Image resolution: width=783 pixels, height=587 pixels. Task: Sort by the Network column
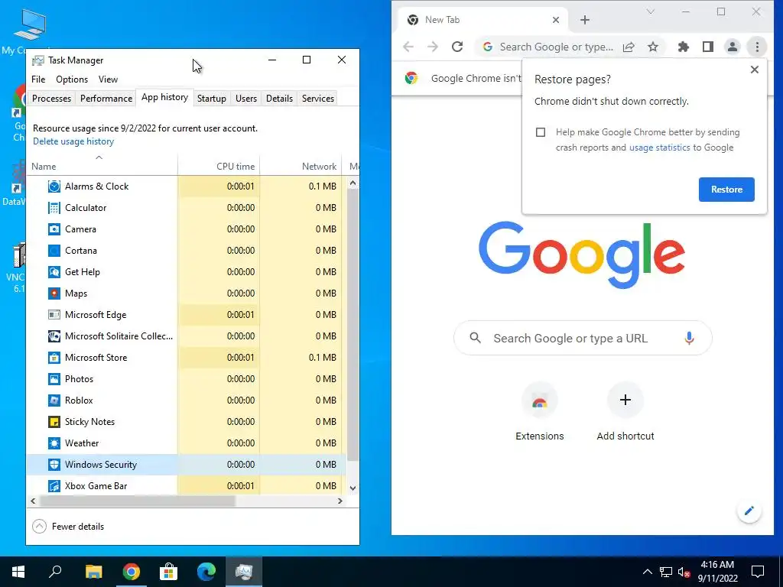click(301, 166)
